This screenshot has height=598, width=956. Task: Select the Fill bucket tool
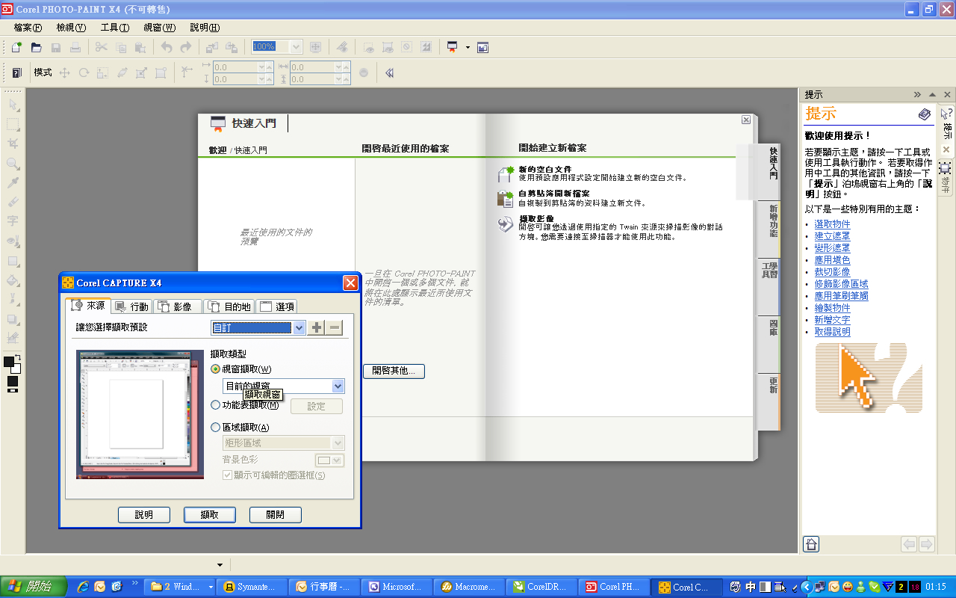point(13,280)
